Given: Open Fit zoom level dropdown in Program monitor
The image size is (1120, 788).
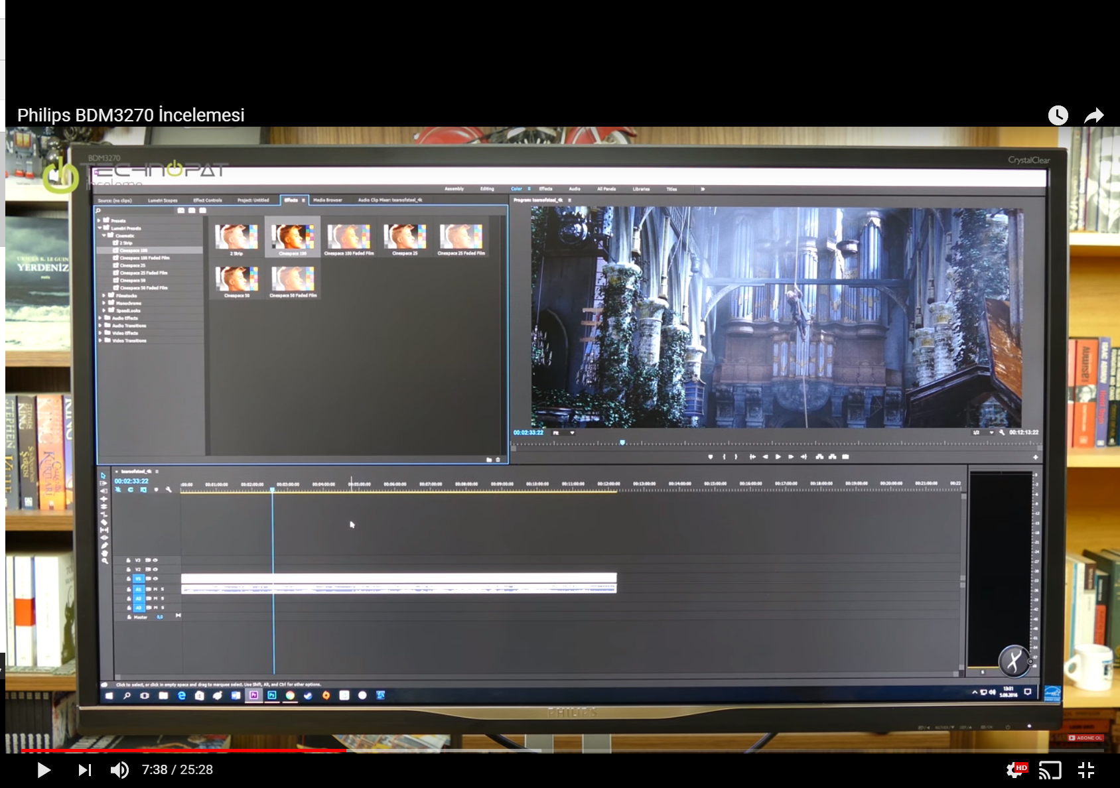Looking at the screenshot, I should (x=563, y=433).
